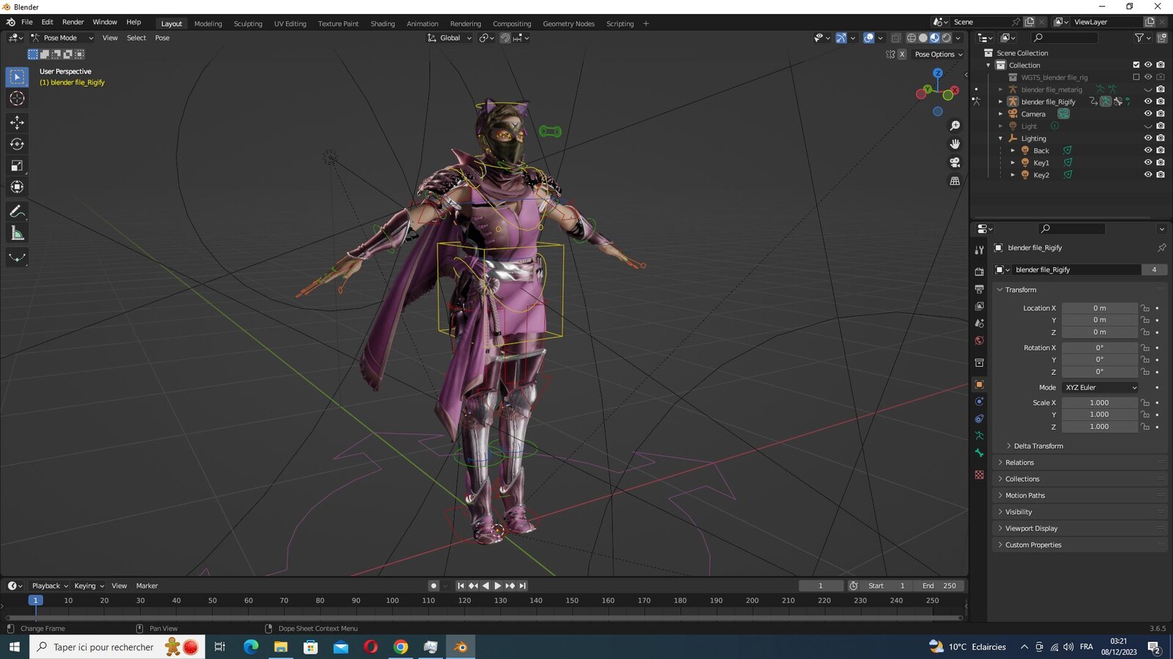This screenshot has height=659, width=1173.
Task: Open the timeline Marker menu
Action: 147,586
